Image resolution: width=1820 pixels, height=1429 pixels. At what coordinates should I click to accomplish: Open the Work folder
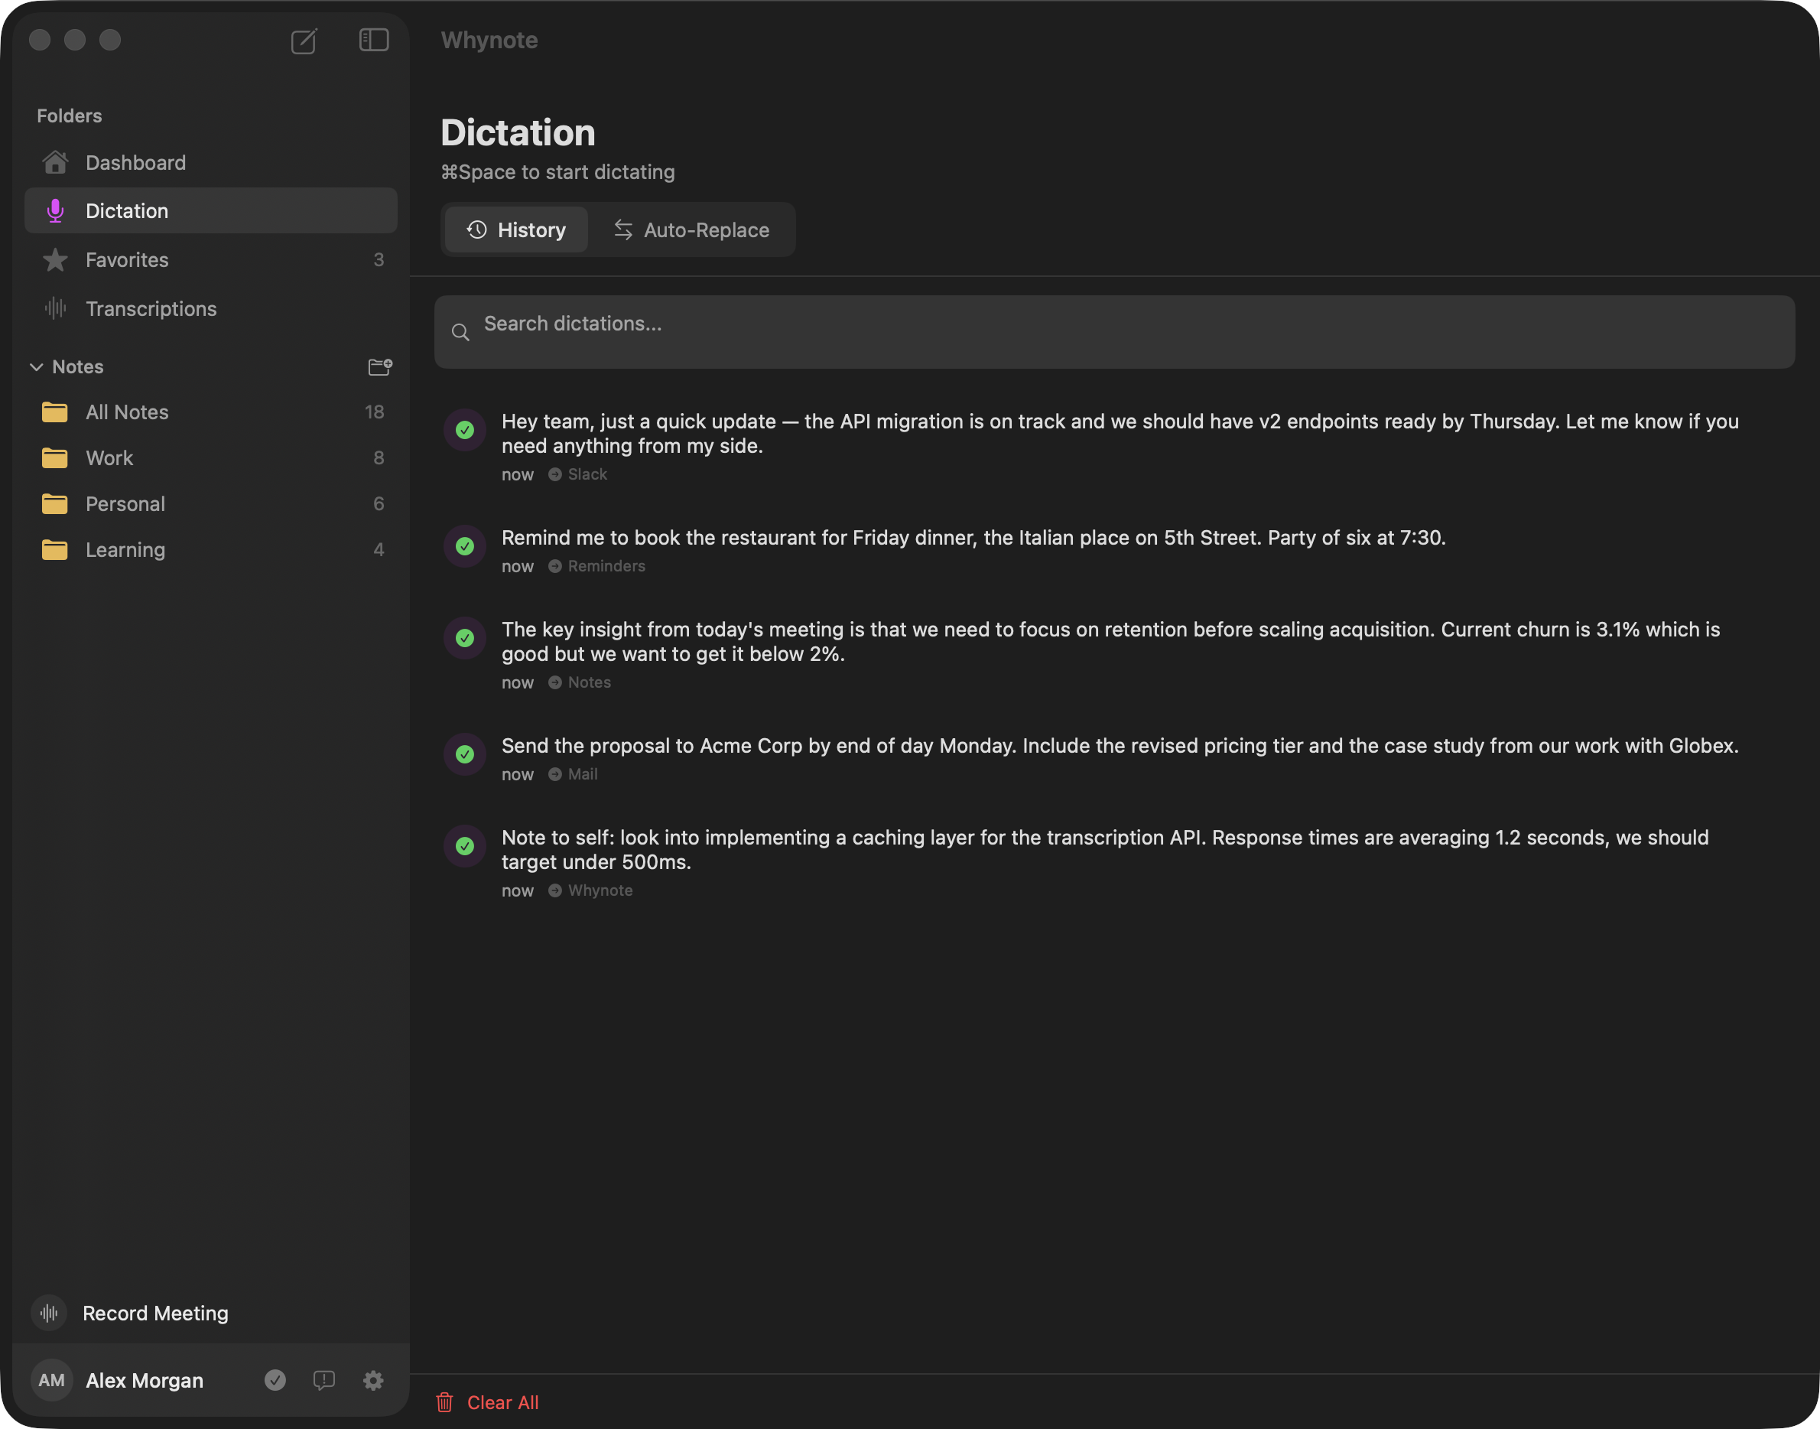[x=211, y=457]
